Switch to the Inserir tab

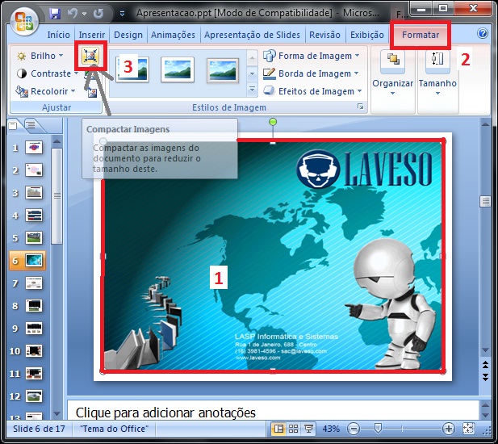click(x=92, y=35)
